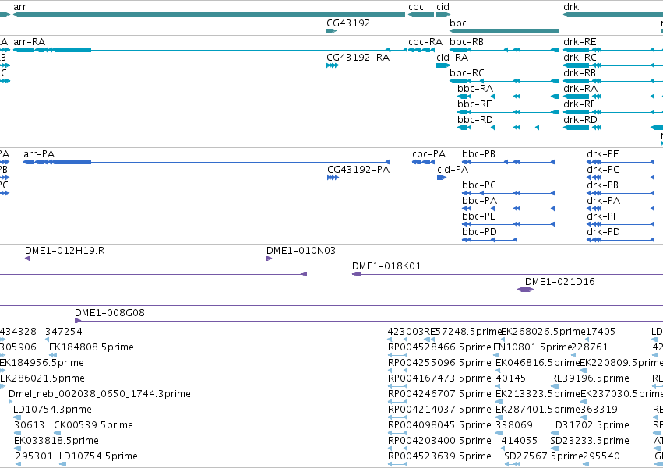Click the arr-RA transcript label
663x468 pixels.
point(29,42)
